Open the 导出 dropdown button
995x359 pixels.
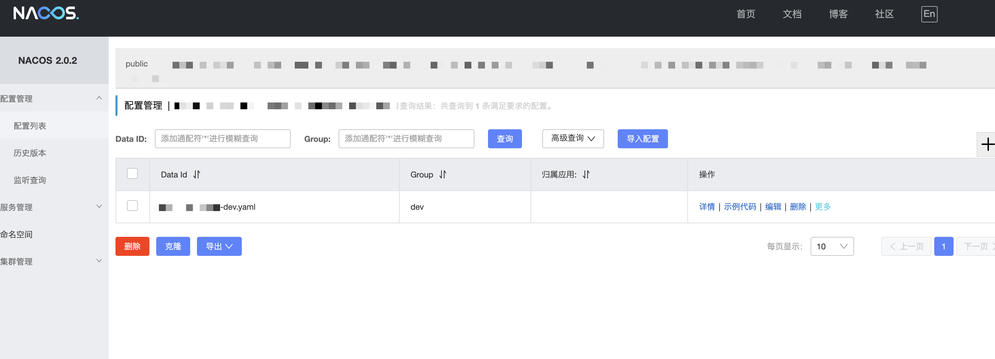[219, 246]
